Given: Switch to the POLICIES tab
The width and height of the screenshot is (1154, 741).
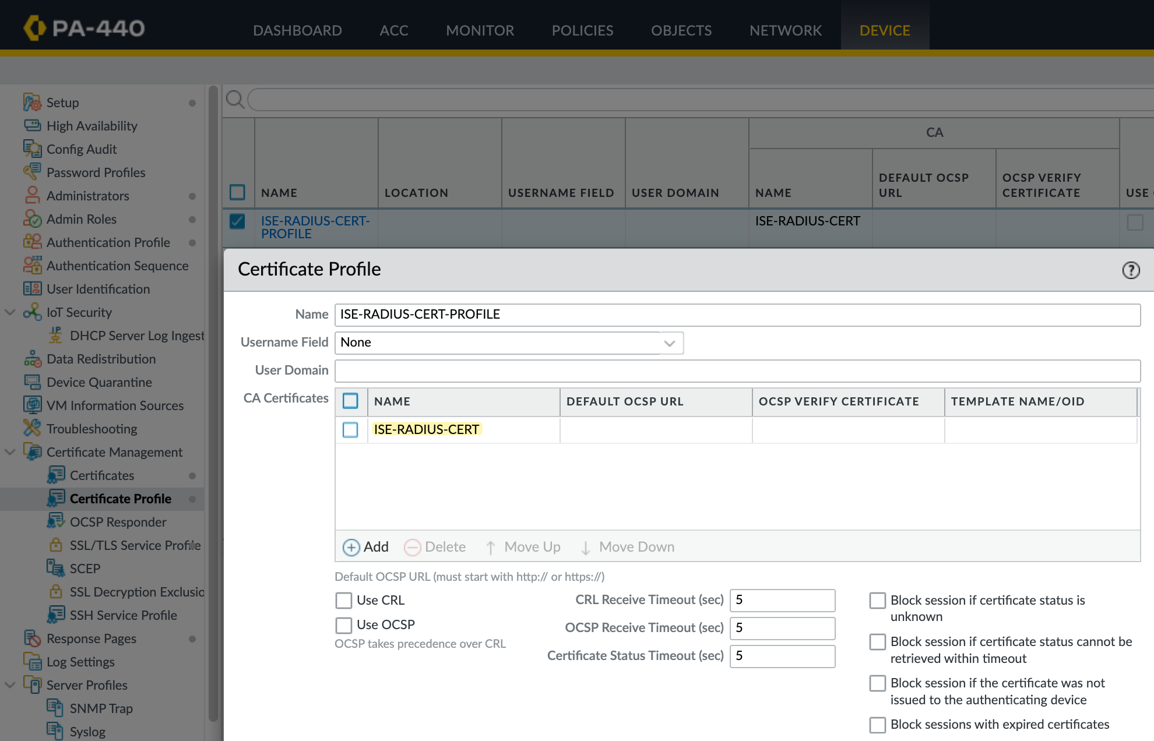Looking at the screenshot, I should [582, 30].
